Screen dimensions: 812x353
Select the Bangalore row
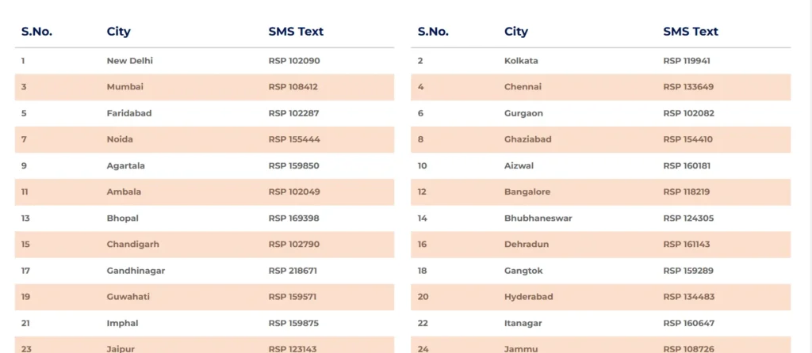click(x=601, y=192)
